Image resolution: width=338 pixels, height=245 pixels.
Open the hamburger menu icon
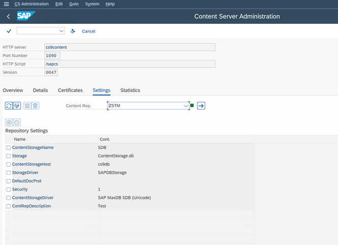pyautogui.click(x=6, y=4)
